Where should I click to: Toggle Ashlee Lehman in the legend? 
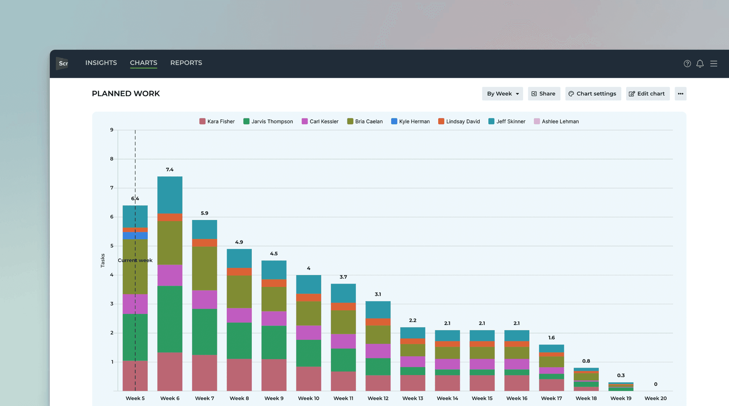pyautogui.click(x=556, y=121)
